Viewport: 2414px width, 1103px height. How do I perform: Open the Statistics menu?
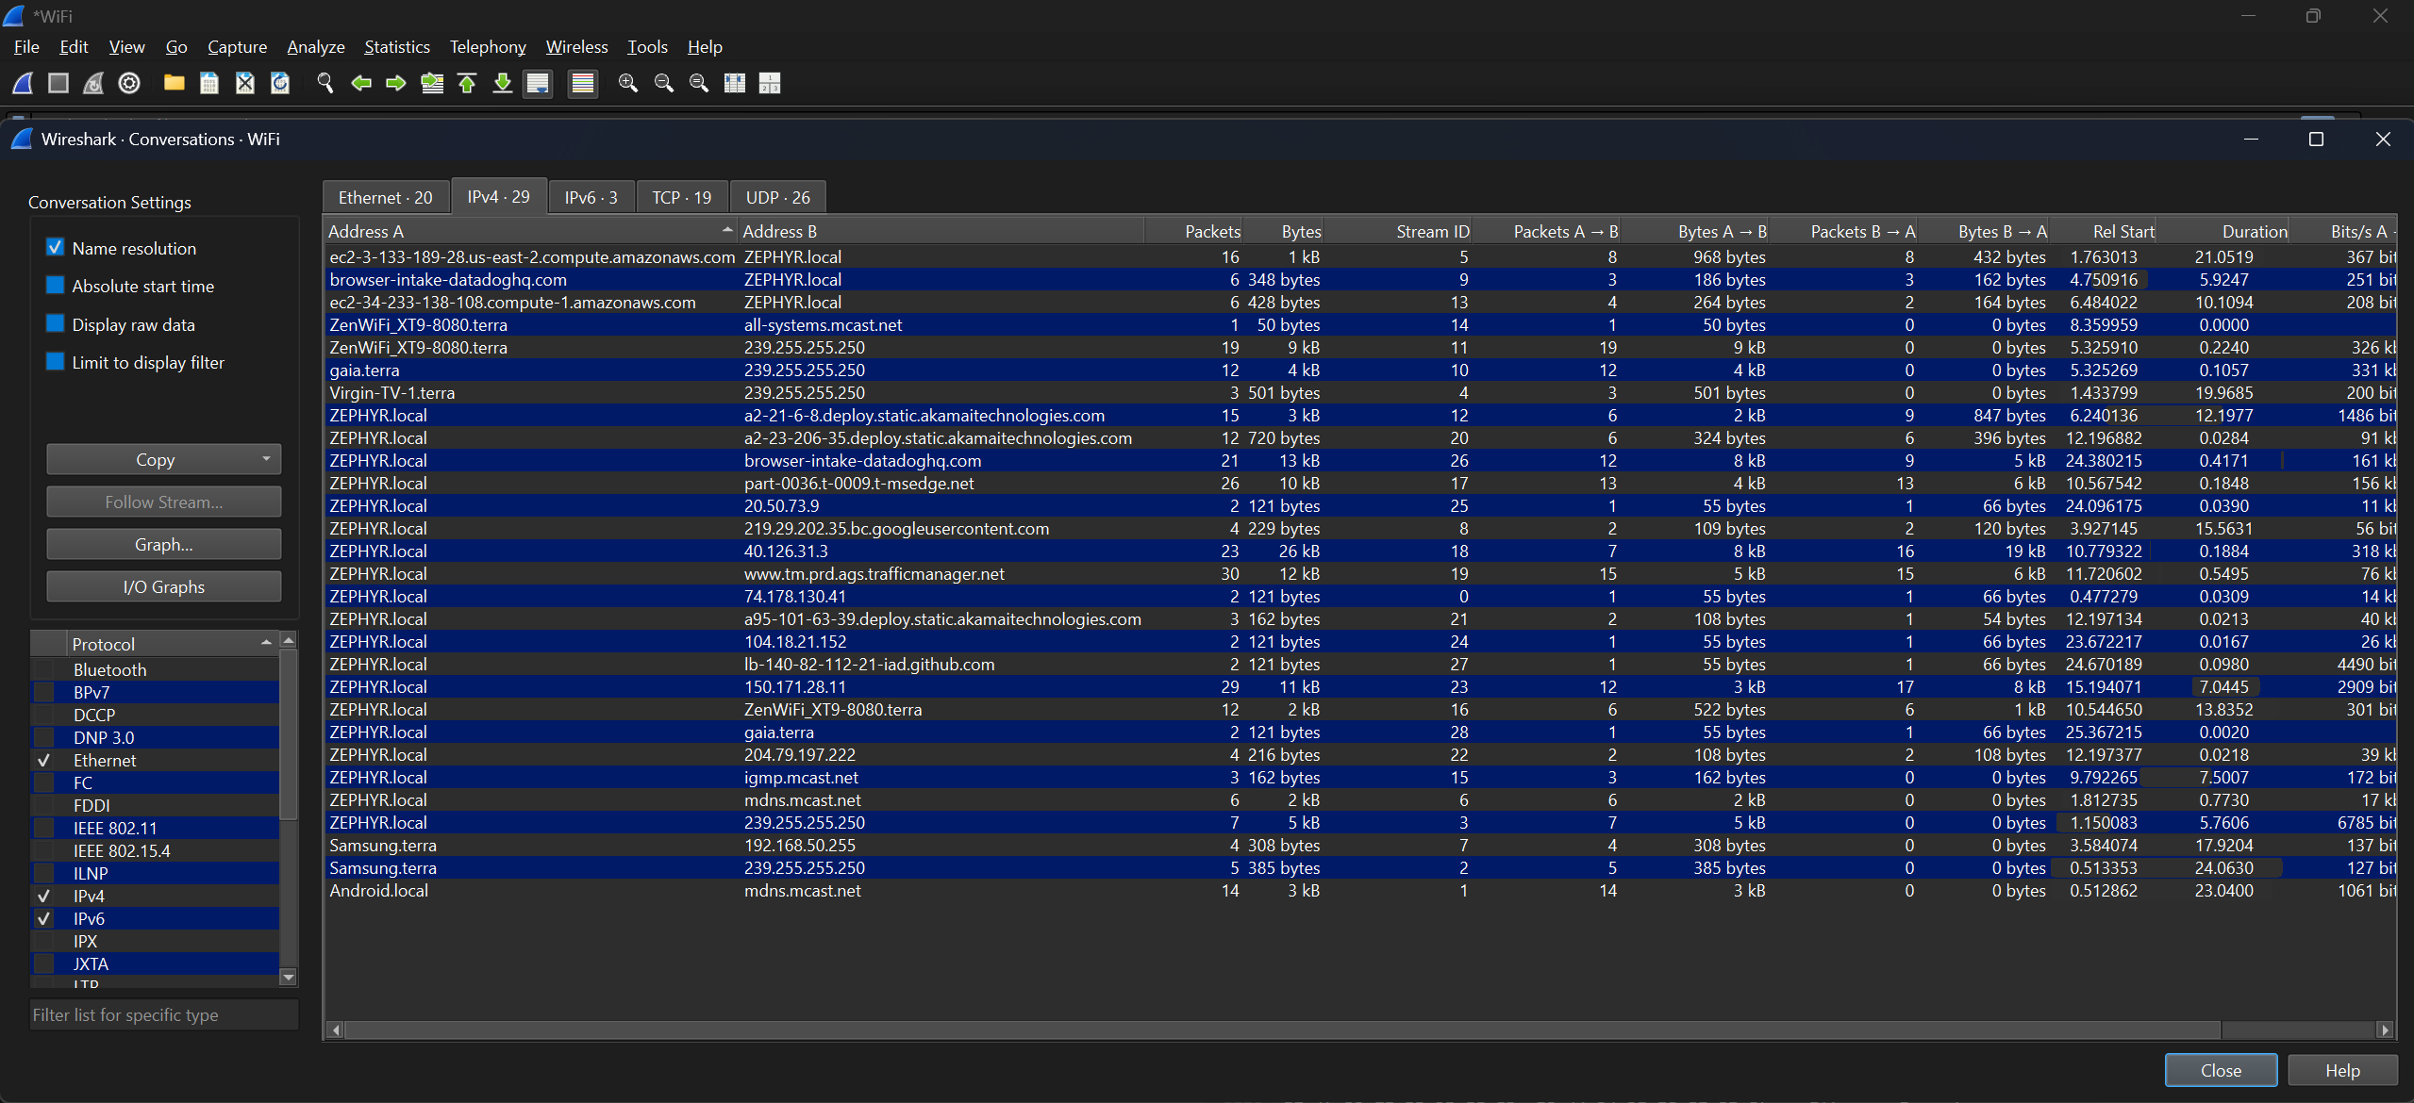[396, 47]
